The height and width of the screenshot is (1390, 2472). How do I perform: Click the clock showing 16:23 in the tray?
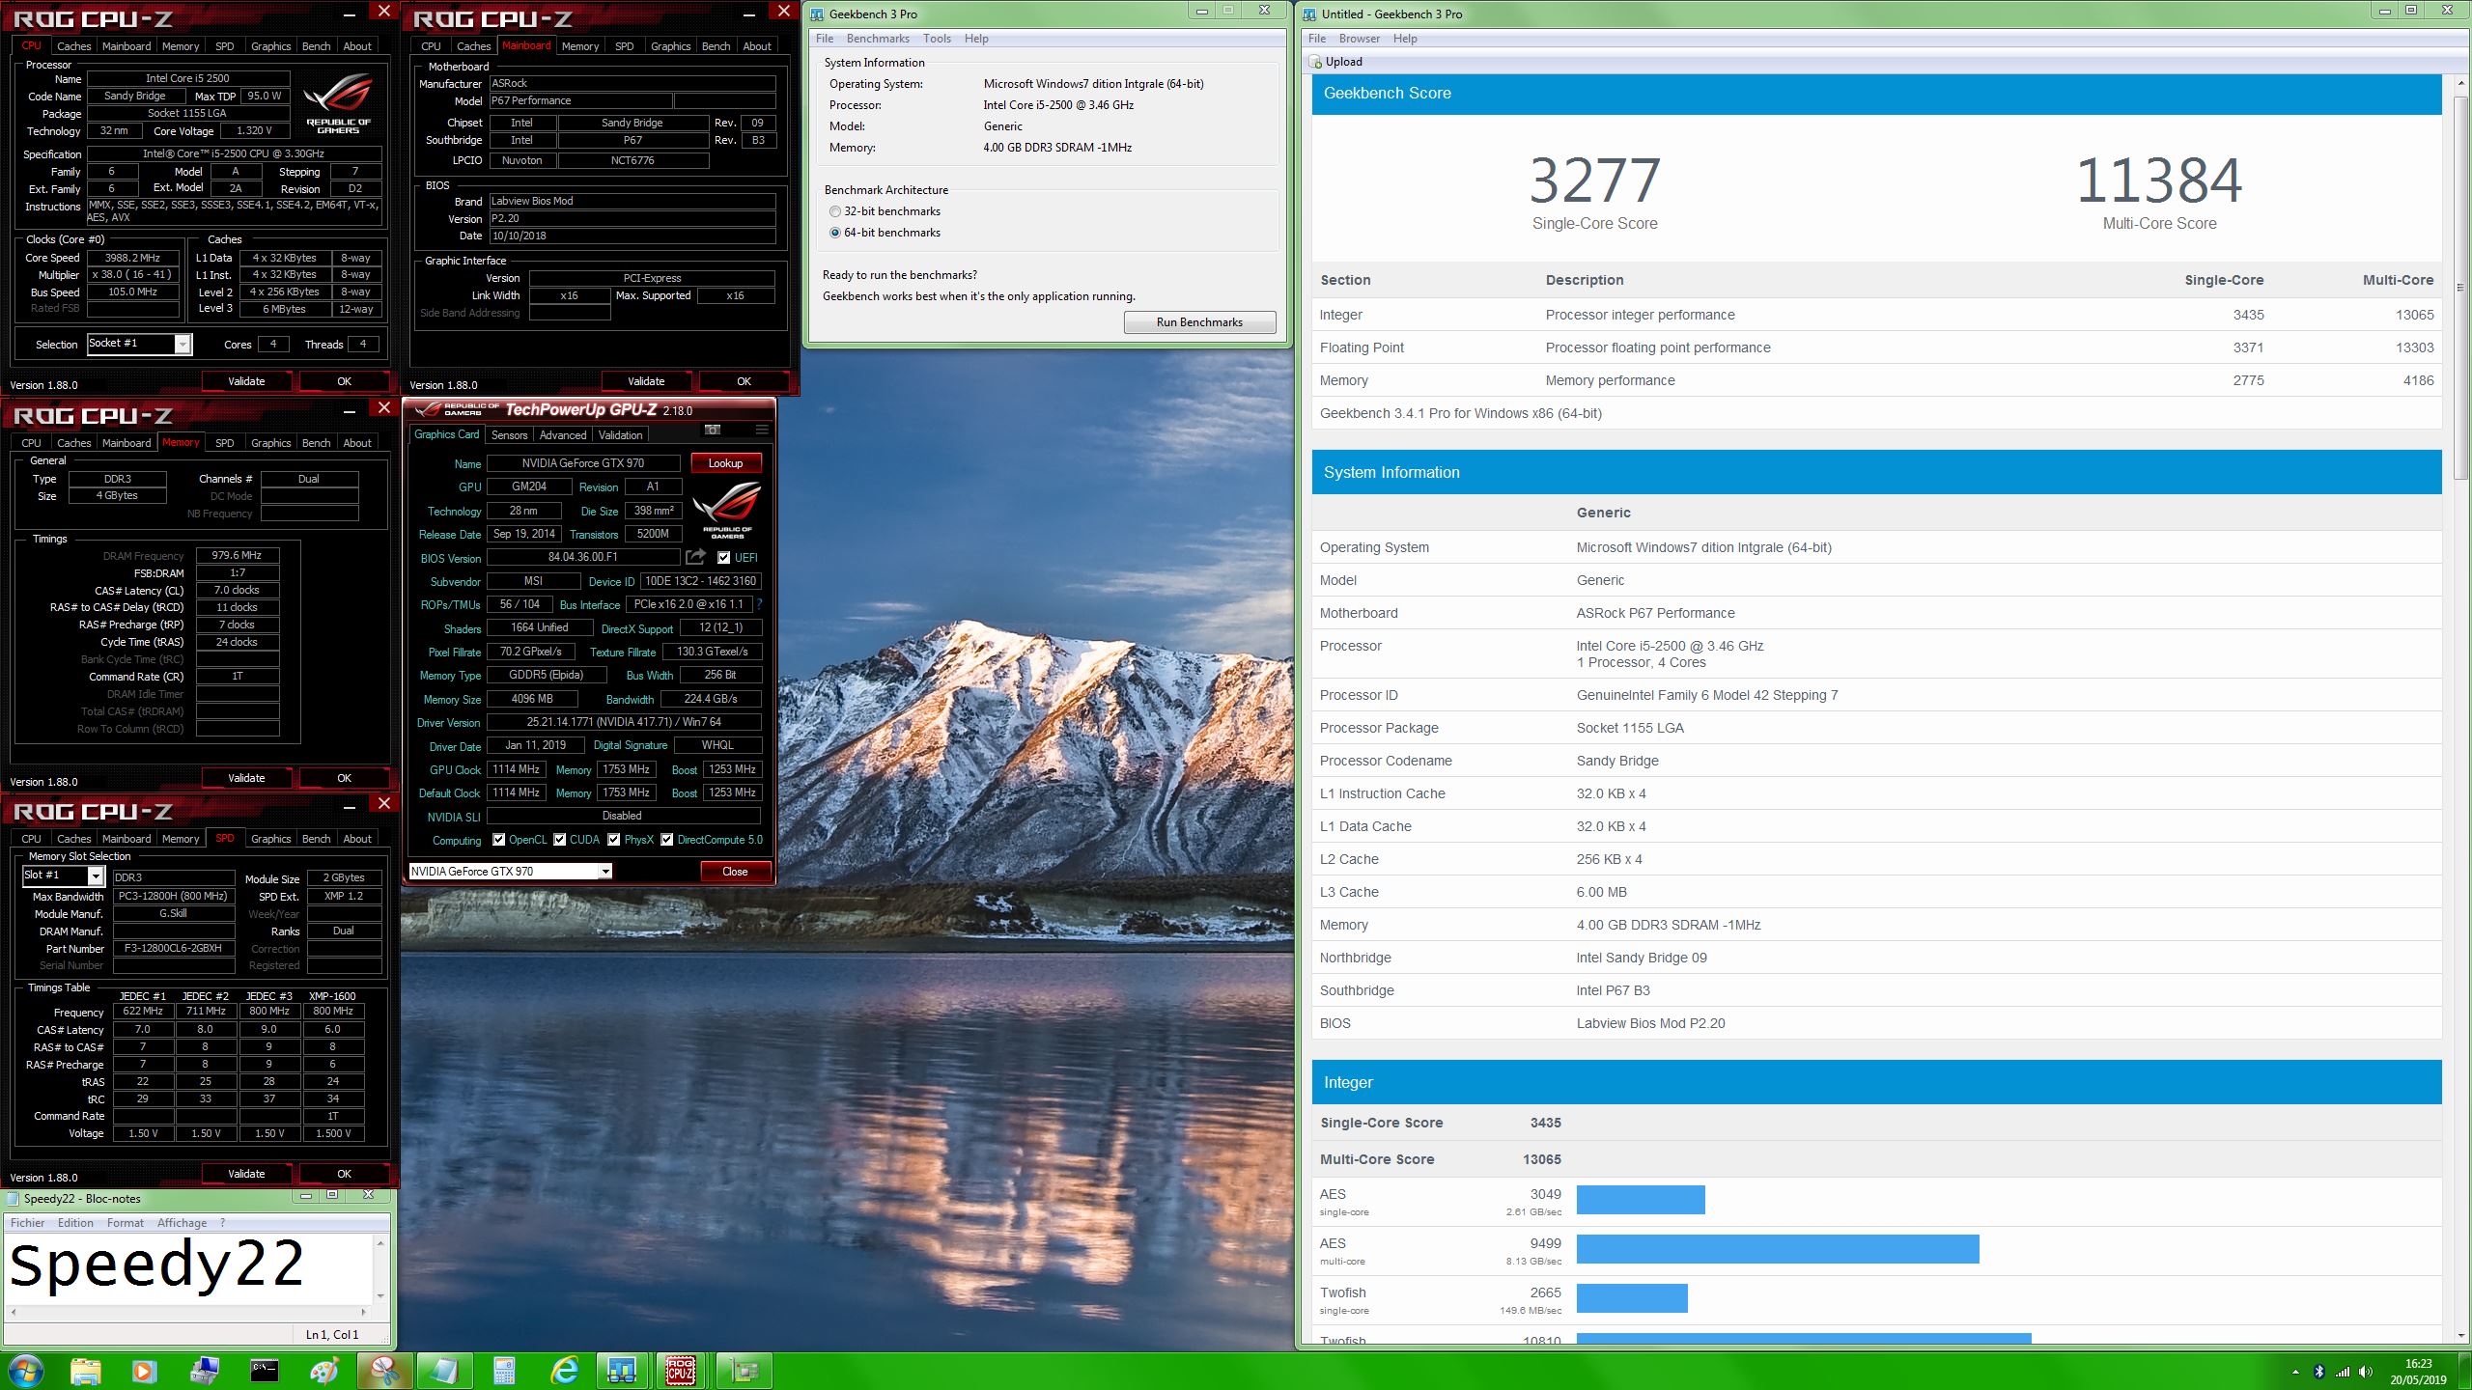pos(2418,1364)
